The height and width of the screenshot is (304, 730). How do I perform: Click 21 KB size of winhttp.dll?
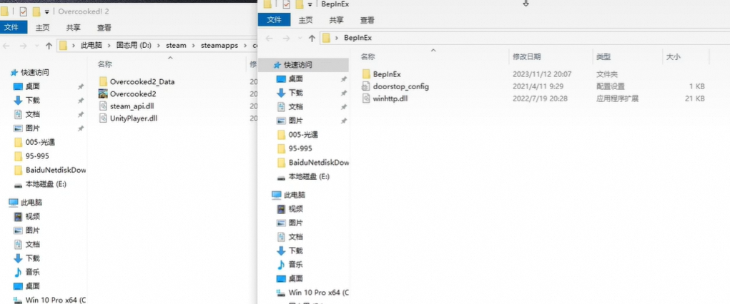pos(696,98)
